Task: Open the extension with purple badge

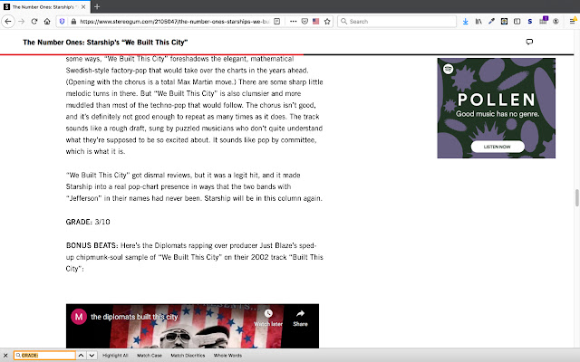Action: coord(543,21)
